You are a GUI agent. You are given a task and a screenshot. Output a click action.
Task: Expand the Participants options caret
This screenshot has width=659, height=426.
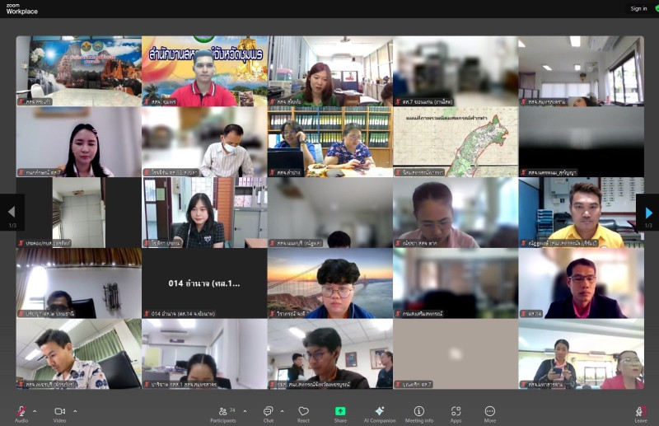[x=245, y=410]
